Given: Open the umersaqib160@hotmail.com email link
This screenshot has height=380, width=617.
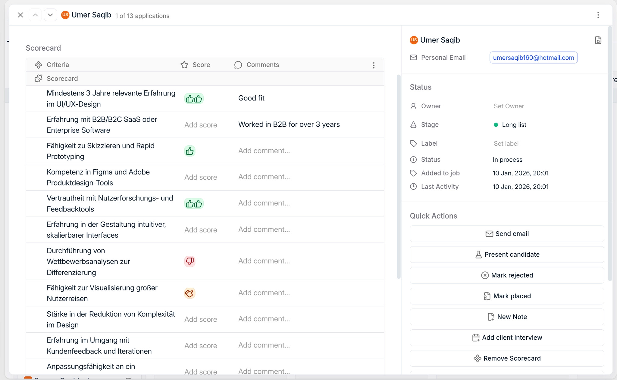Looking at the screenshot, I should pyautogui.click(x=533, y=58).
